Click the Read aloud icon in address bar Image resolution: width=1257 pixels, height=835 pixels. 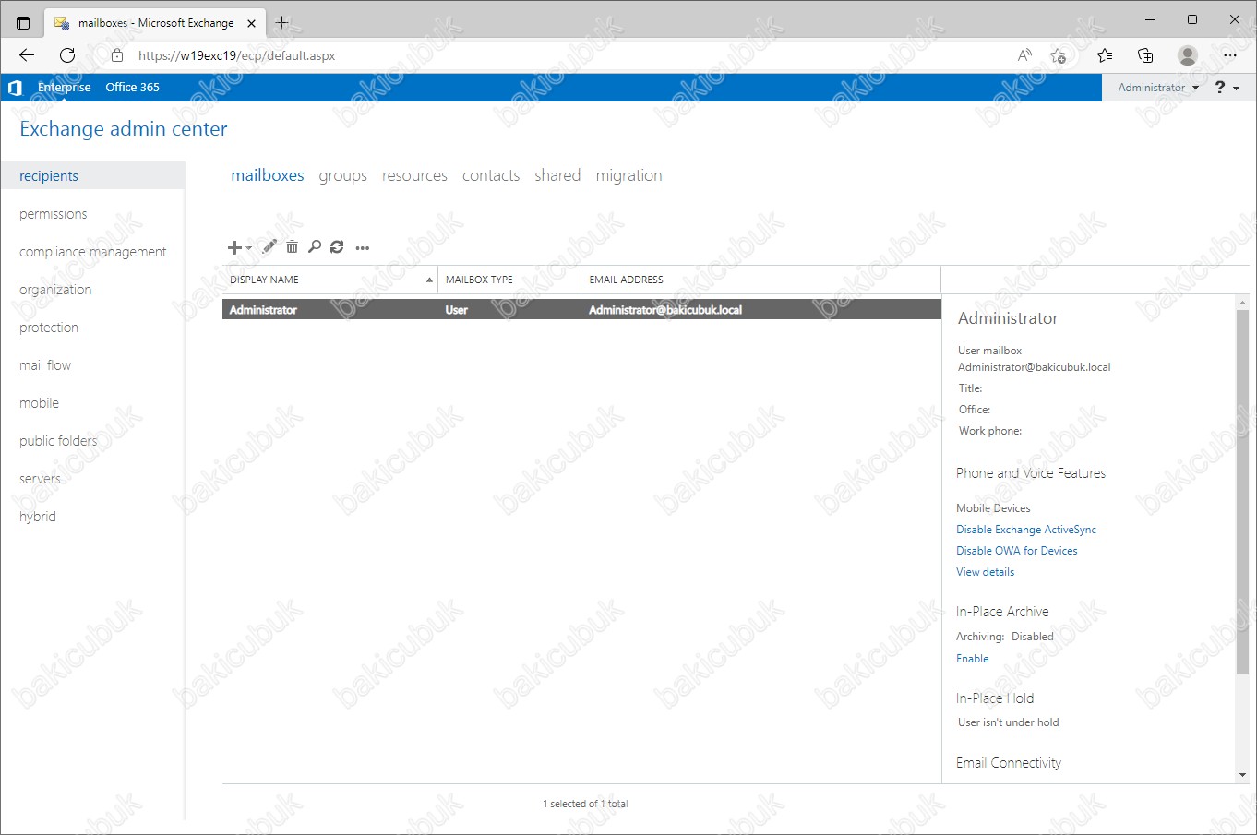pos(1024,55)
